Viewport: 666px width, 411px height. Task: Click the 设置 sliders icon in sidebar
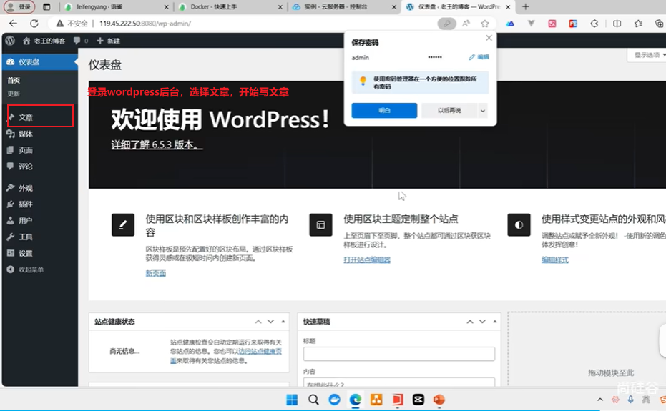(11, 253)
